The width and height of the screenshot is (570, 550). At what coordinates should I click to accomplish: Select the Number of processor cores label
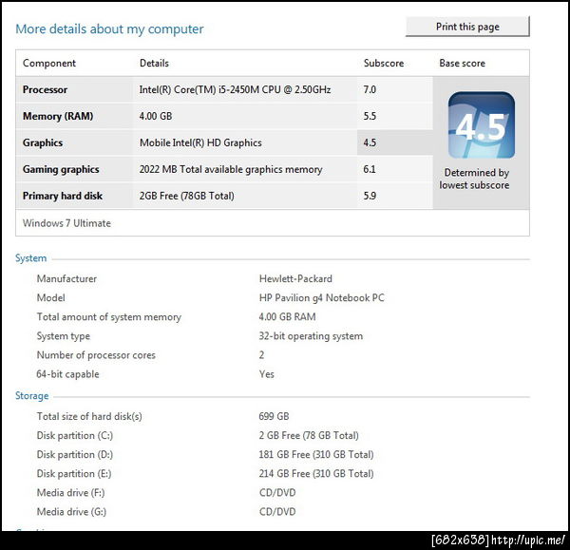click(96, 355)
